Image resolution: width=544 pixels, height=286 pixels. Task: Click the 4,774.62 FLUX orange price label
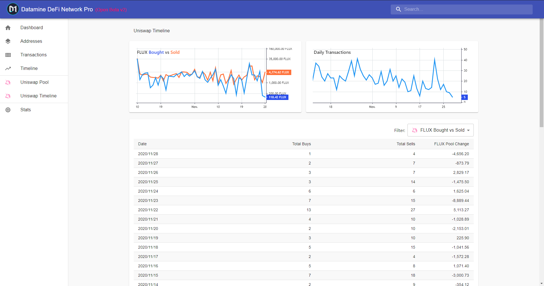pos(279,72)
